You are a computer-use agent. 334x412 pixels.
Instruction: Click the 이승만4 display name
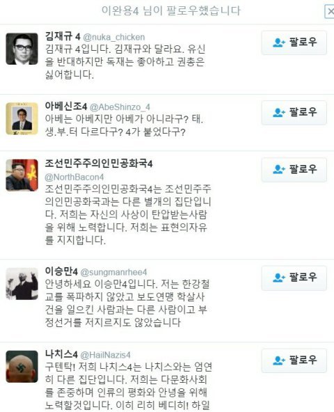(x=61, y=271)
